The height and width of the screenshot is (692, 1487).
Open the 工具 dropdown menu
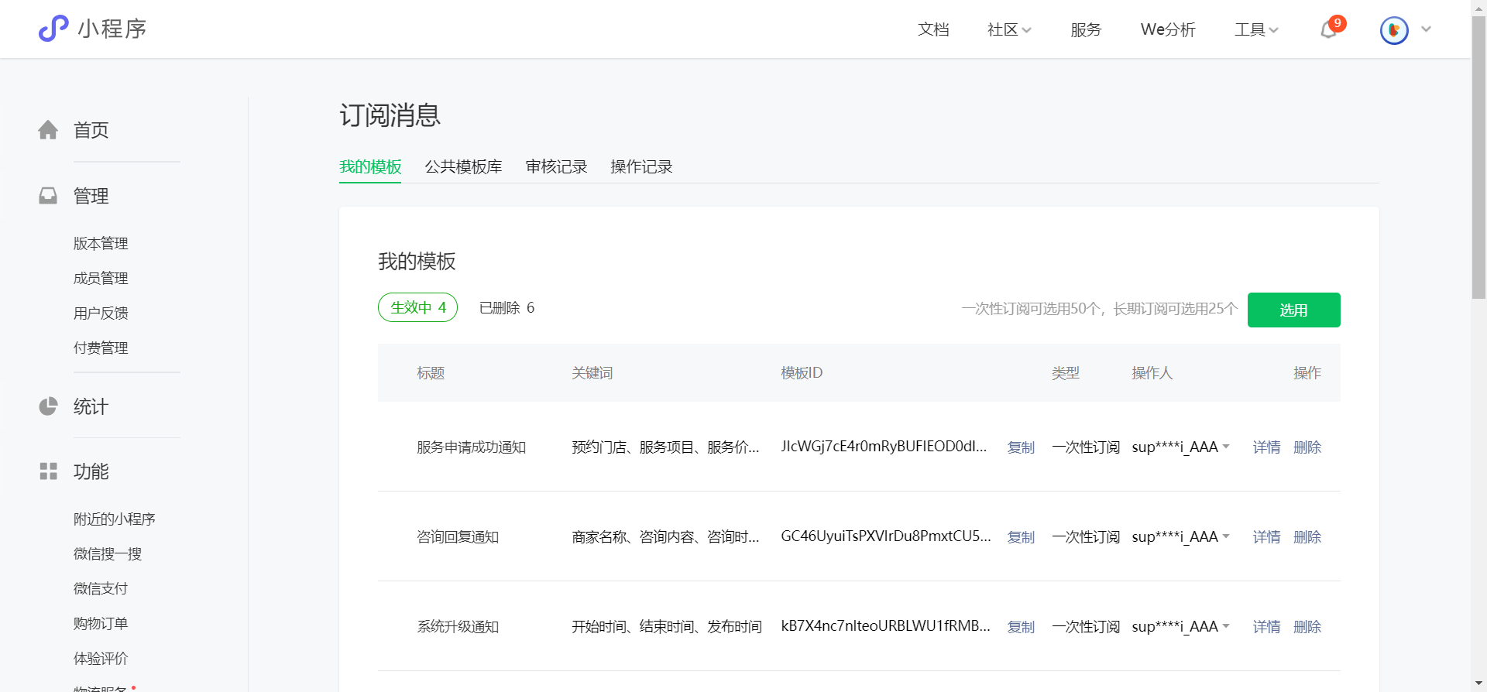1255,29
